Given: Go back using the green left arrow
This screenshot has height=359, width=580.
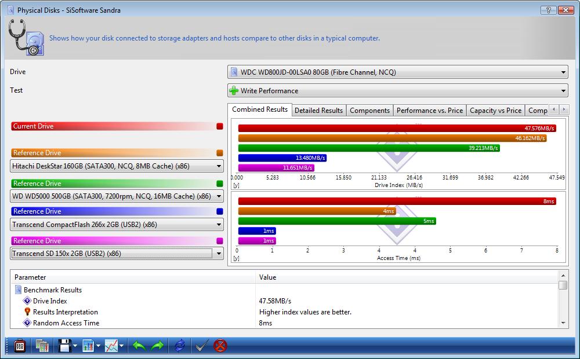Looking at the screenshot, I should coord(139,346).
